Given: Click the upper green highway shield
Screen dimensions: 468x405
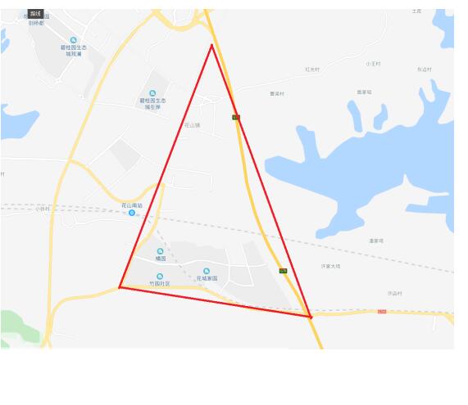Looking at the screenshot, I should [236, 118].
